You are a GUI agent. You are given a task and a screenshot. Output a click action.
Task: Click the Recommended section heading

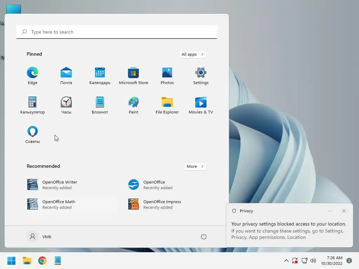click(43, 166)
